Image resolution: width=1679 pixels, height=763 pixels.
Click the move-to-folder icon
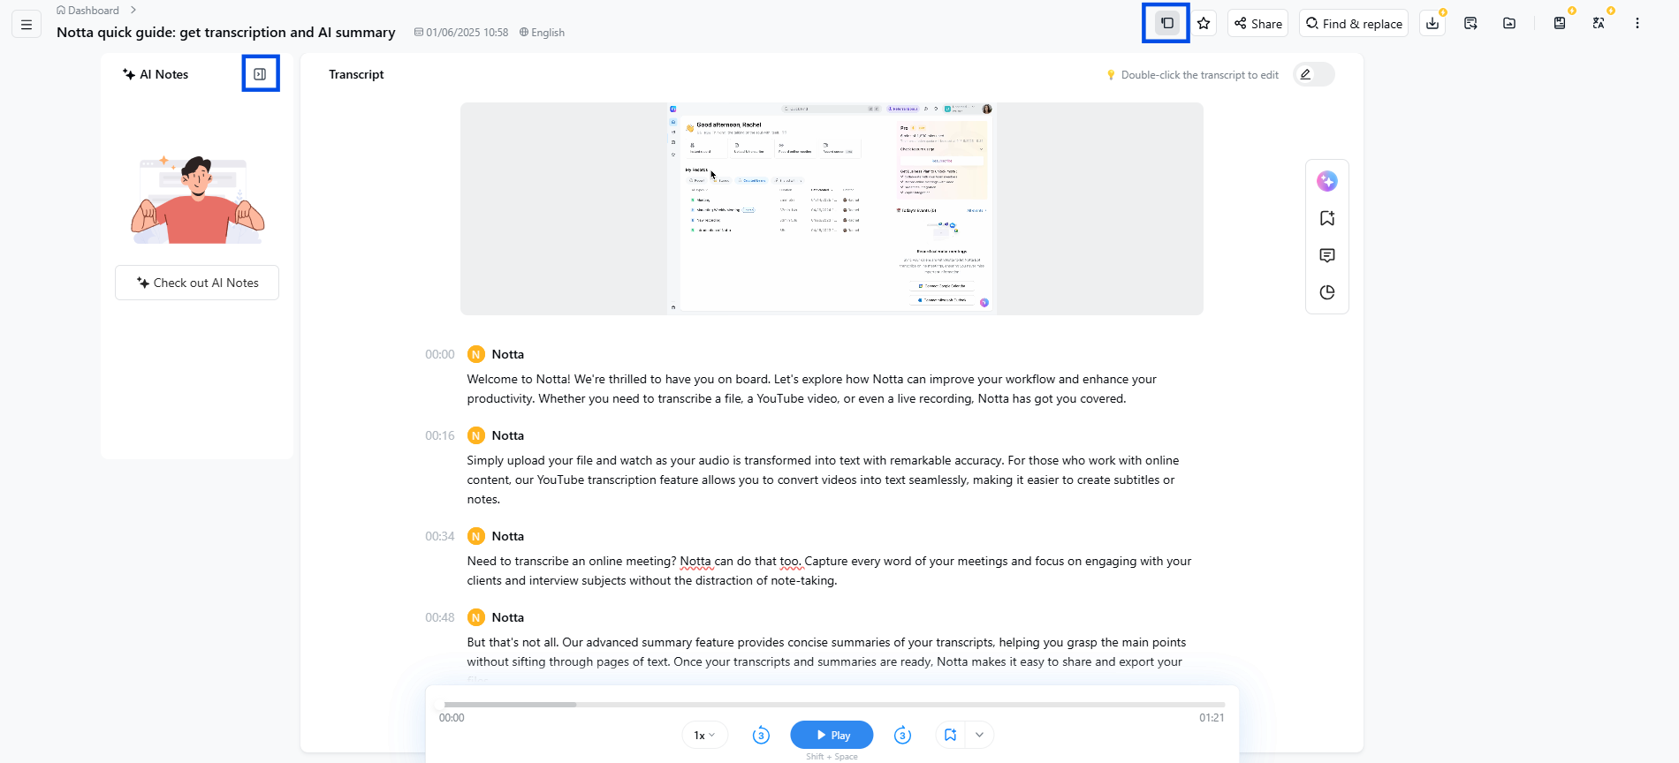point(1509,24)
